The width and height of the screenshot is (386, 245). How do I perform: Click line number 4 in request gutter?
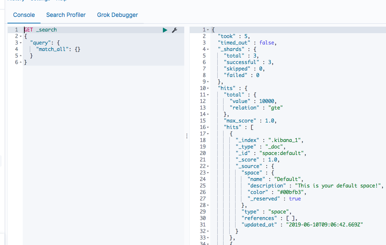(x=16, y=49)
